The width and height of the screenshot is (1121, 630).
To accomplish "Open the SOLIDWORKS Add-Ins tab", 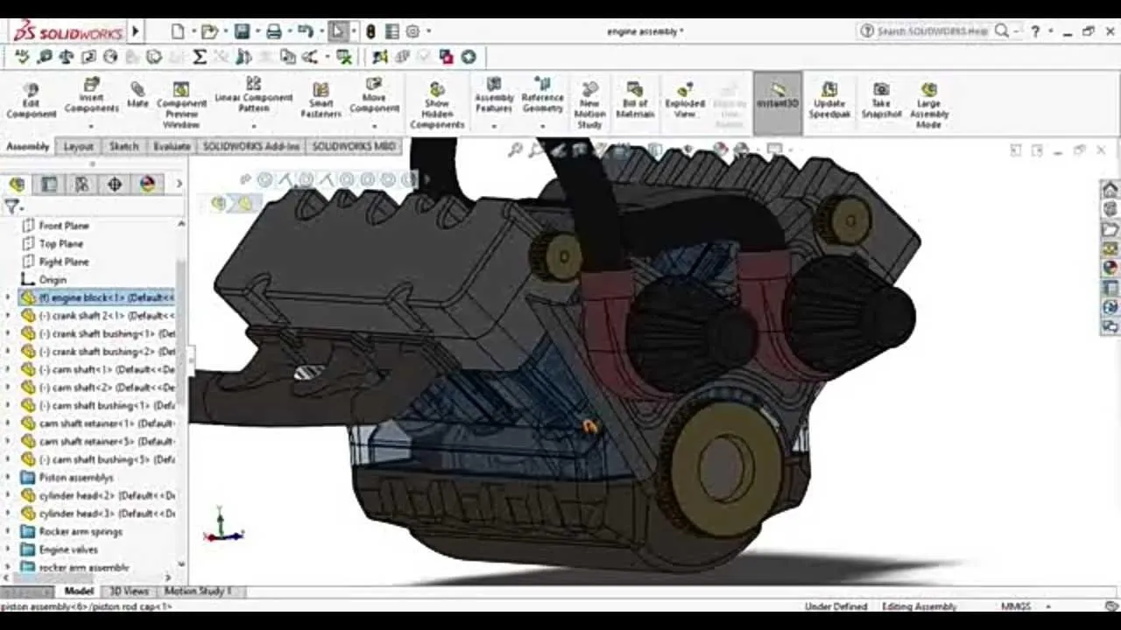I will pos(251,146).
